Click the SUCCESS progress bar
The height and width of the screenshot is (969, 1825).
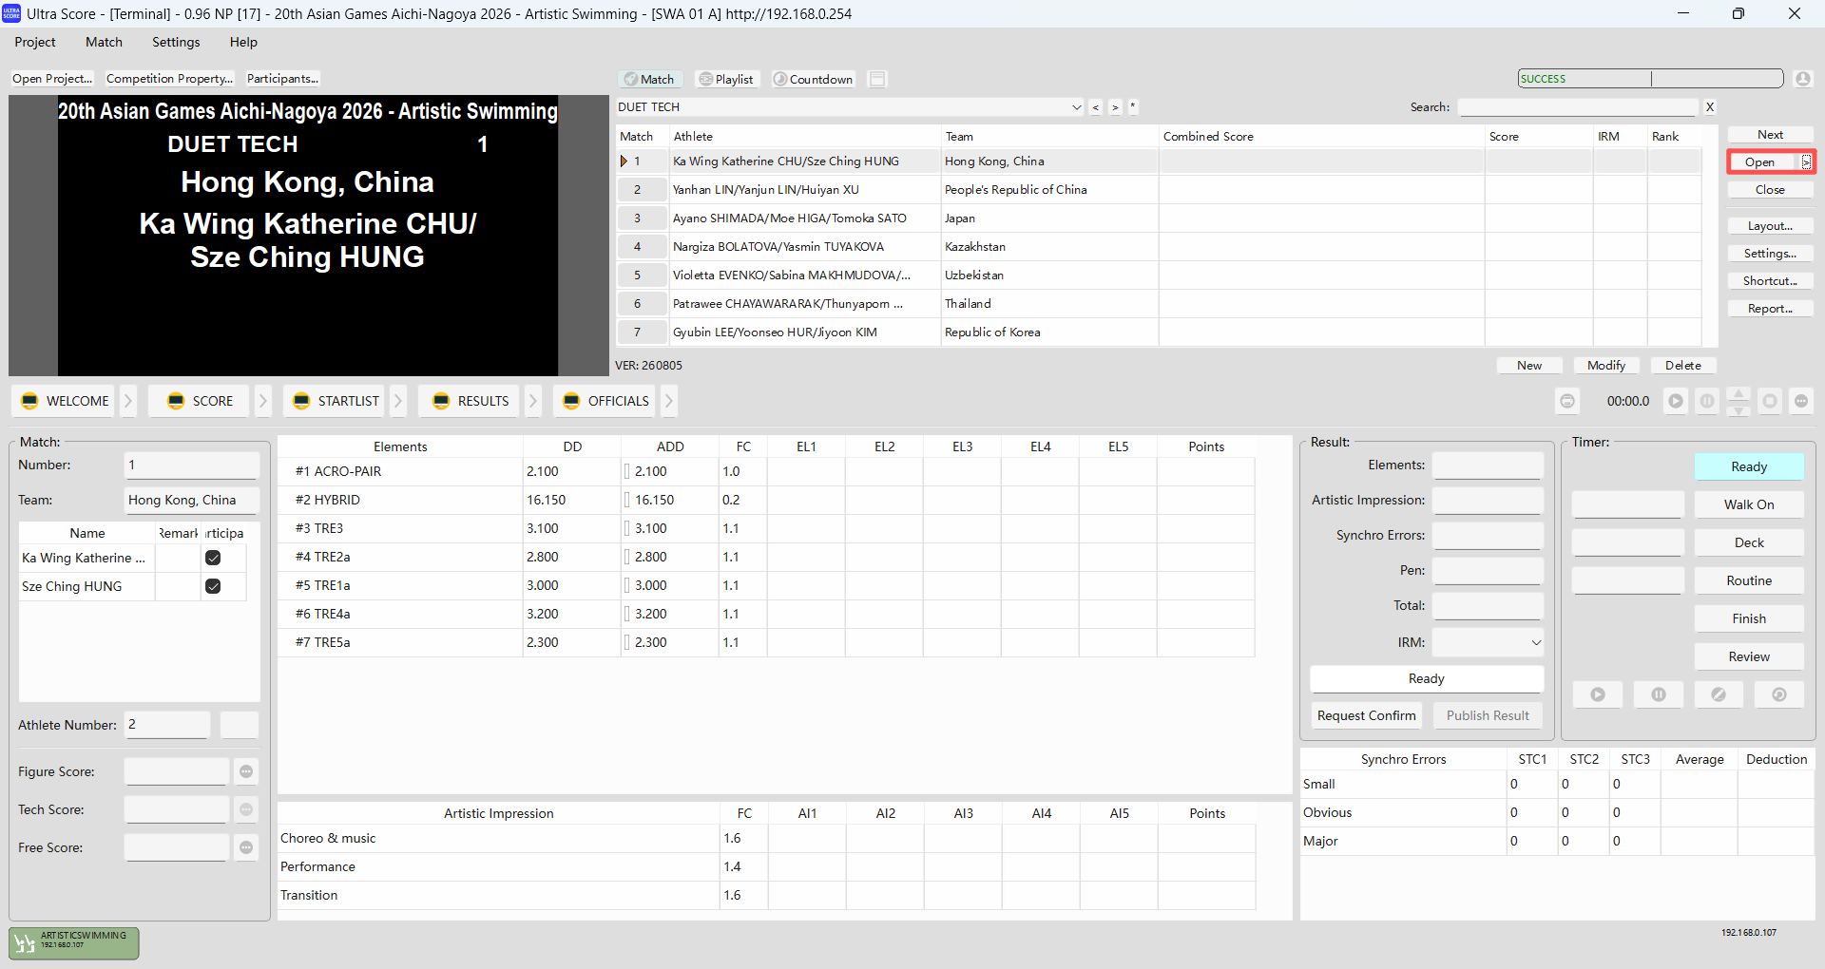(x=1650, y=79)
